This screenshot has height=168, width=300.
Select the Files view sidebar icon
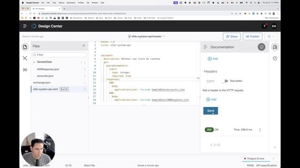click(25, 47)
